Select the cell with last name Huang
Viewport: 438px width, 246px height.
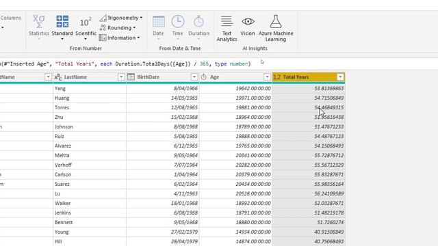[90, 98]
